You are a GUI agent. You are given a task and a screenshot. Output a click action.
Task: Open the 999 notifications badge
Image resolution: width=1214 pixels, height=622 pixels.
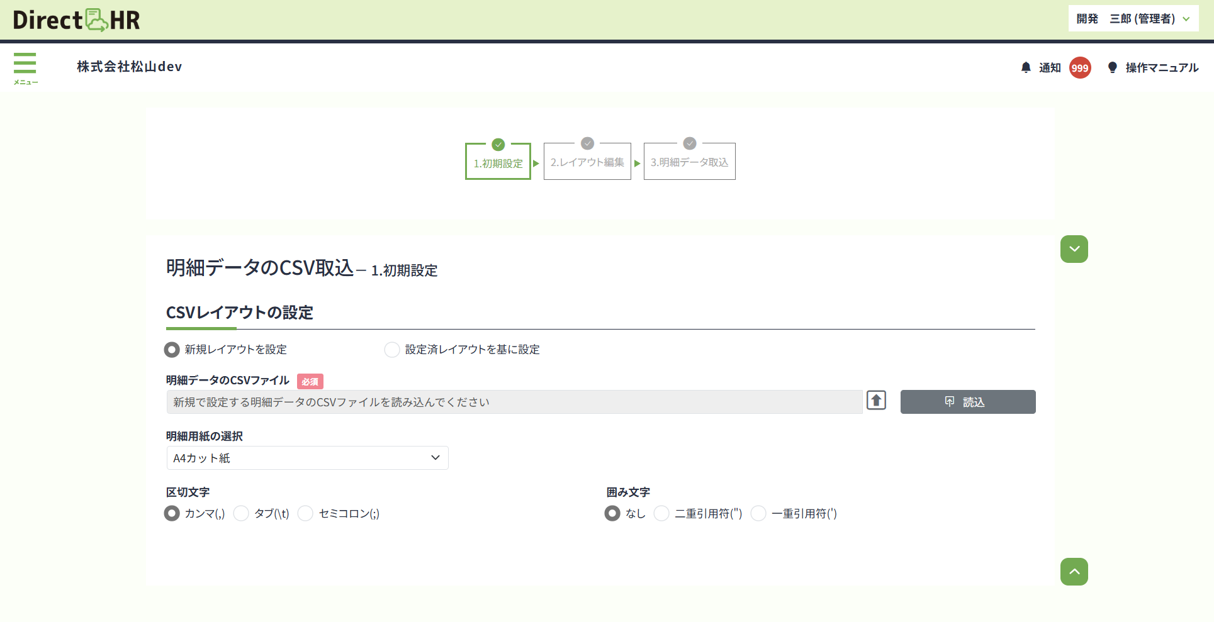pyautogui.click(x=1080, y=68)
